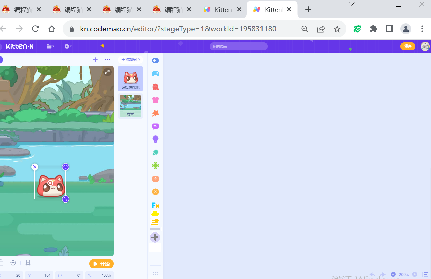Click the align blocks icon at the workspace corner

point(425,275)
